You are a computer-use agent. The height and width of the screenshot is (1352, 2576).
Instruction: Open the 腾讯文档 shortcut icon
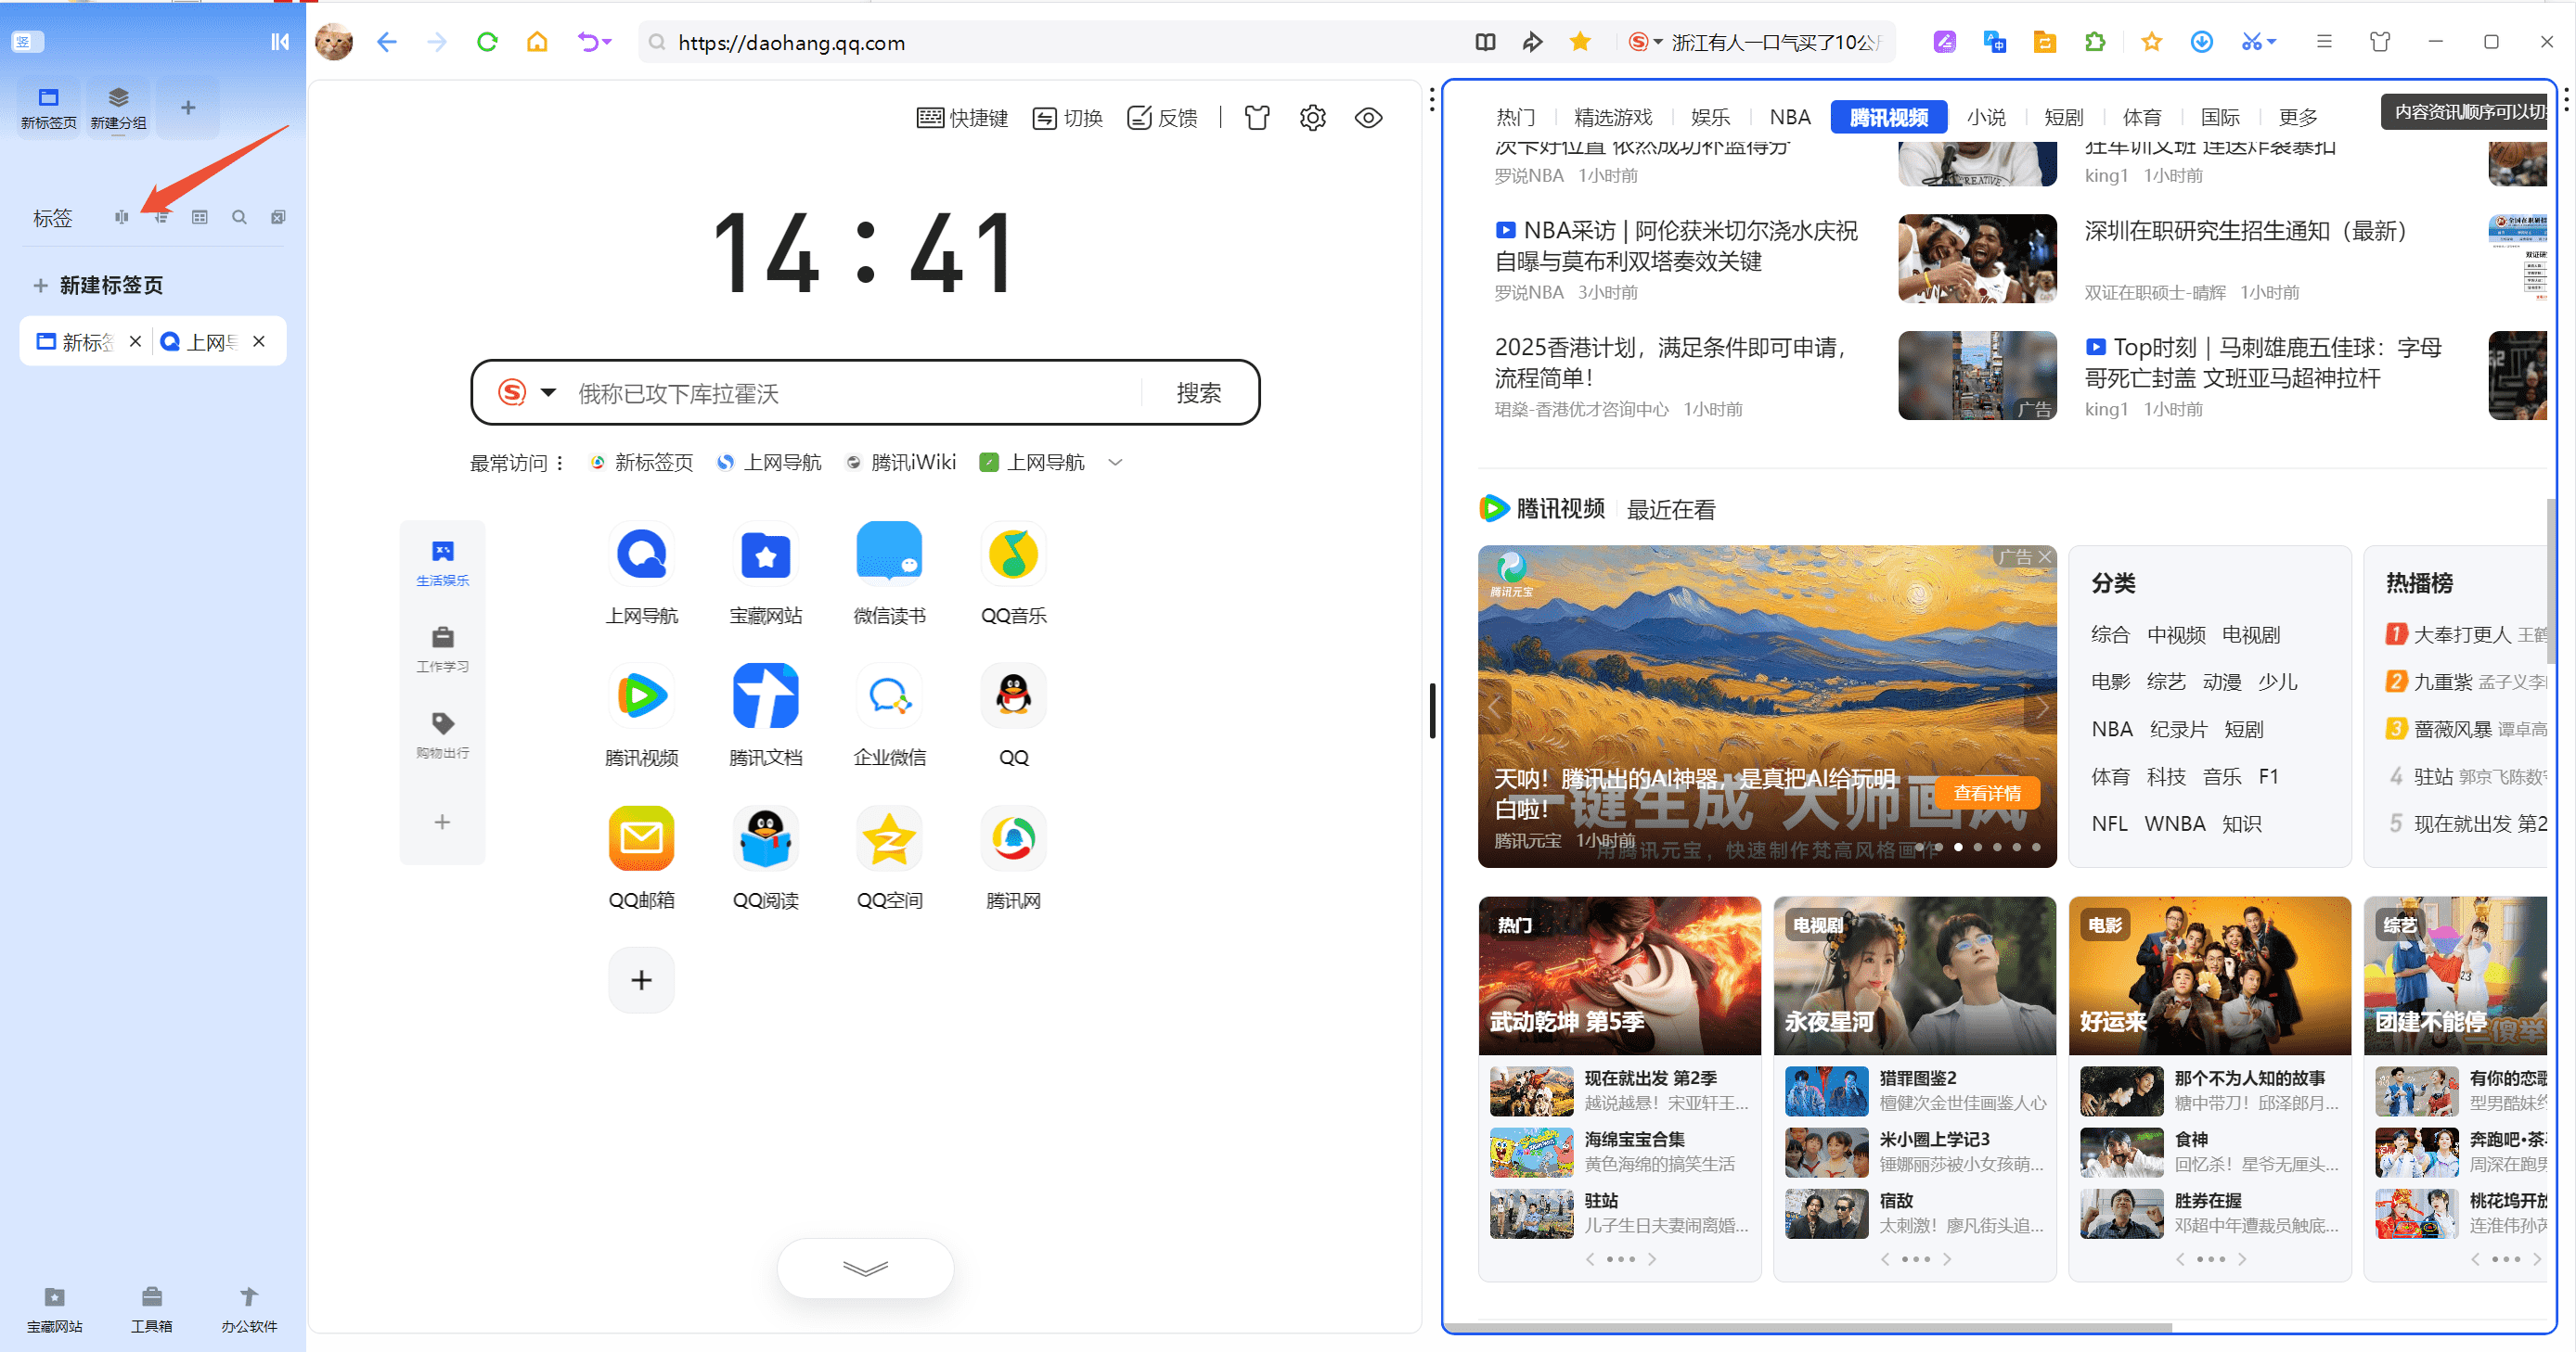point(765,695)
